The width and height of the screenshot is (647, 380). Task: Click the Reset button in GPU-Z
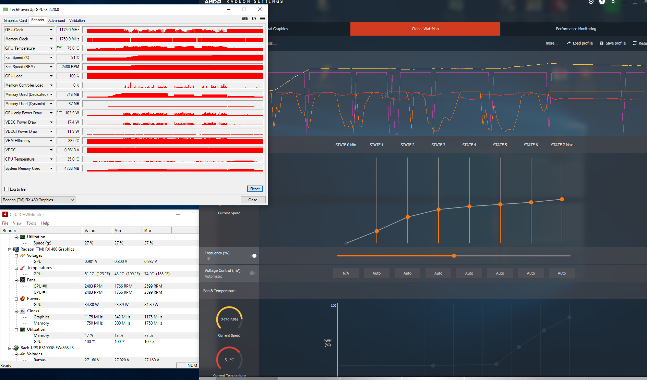(x=255, y=189)
